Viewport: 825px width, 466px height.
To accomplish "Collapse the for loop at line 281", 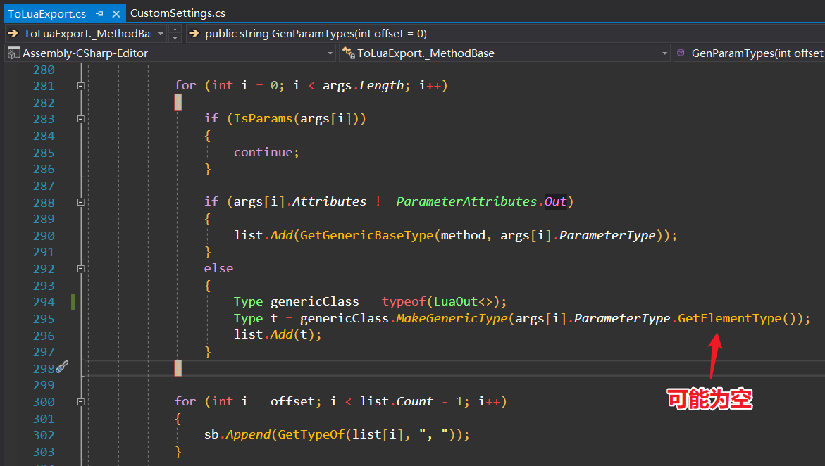I will (81, 86).
